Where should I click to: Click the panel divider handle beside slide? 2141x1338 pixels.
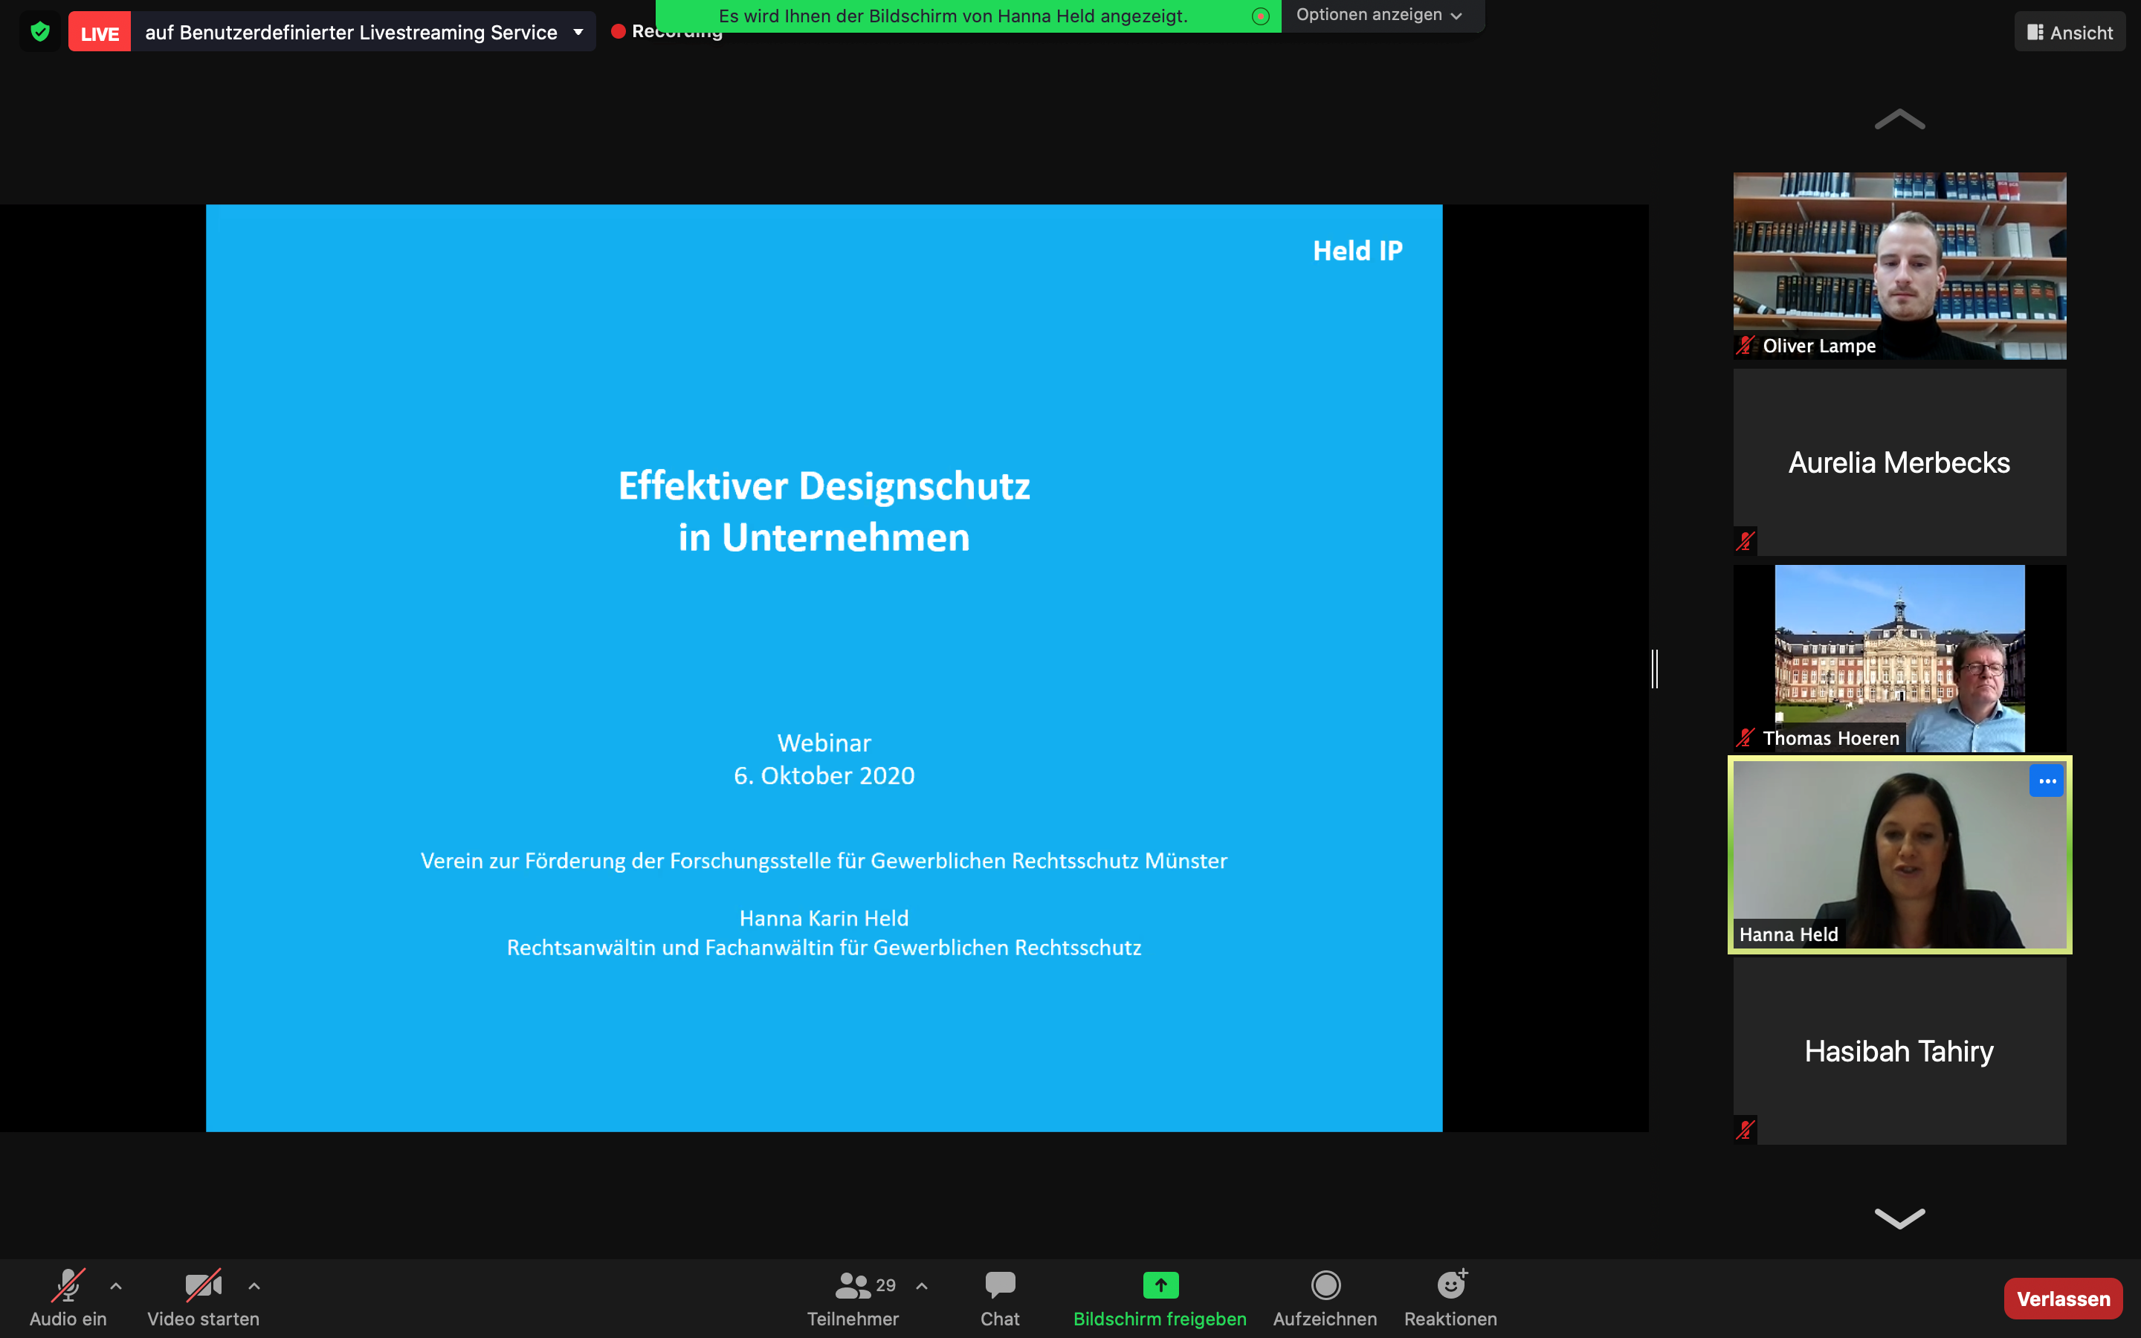[1654, 669]
